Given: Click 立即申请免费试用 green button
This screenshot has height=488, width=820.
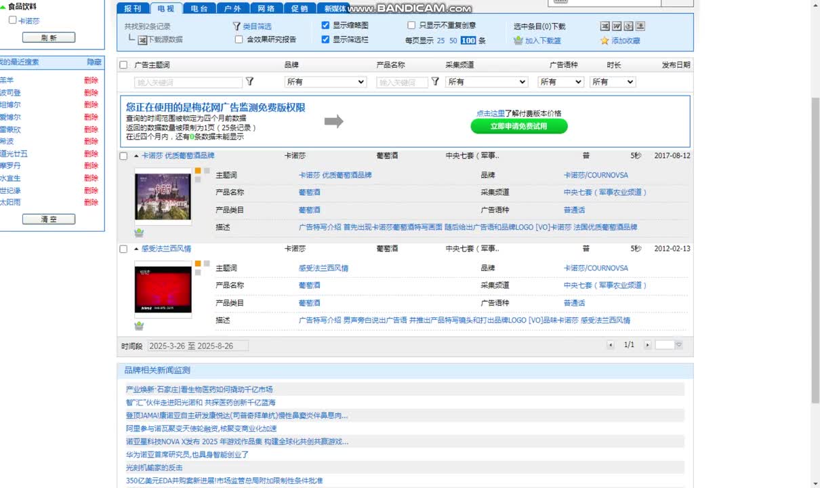Looking at the screenshot, I should coord(519,126).
